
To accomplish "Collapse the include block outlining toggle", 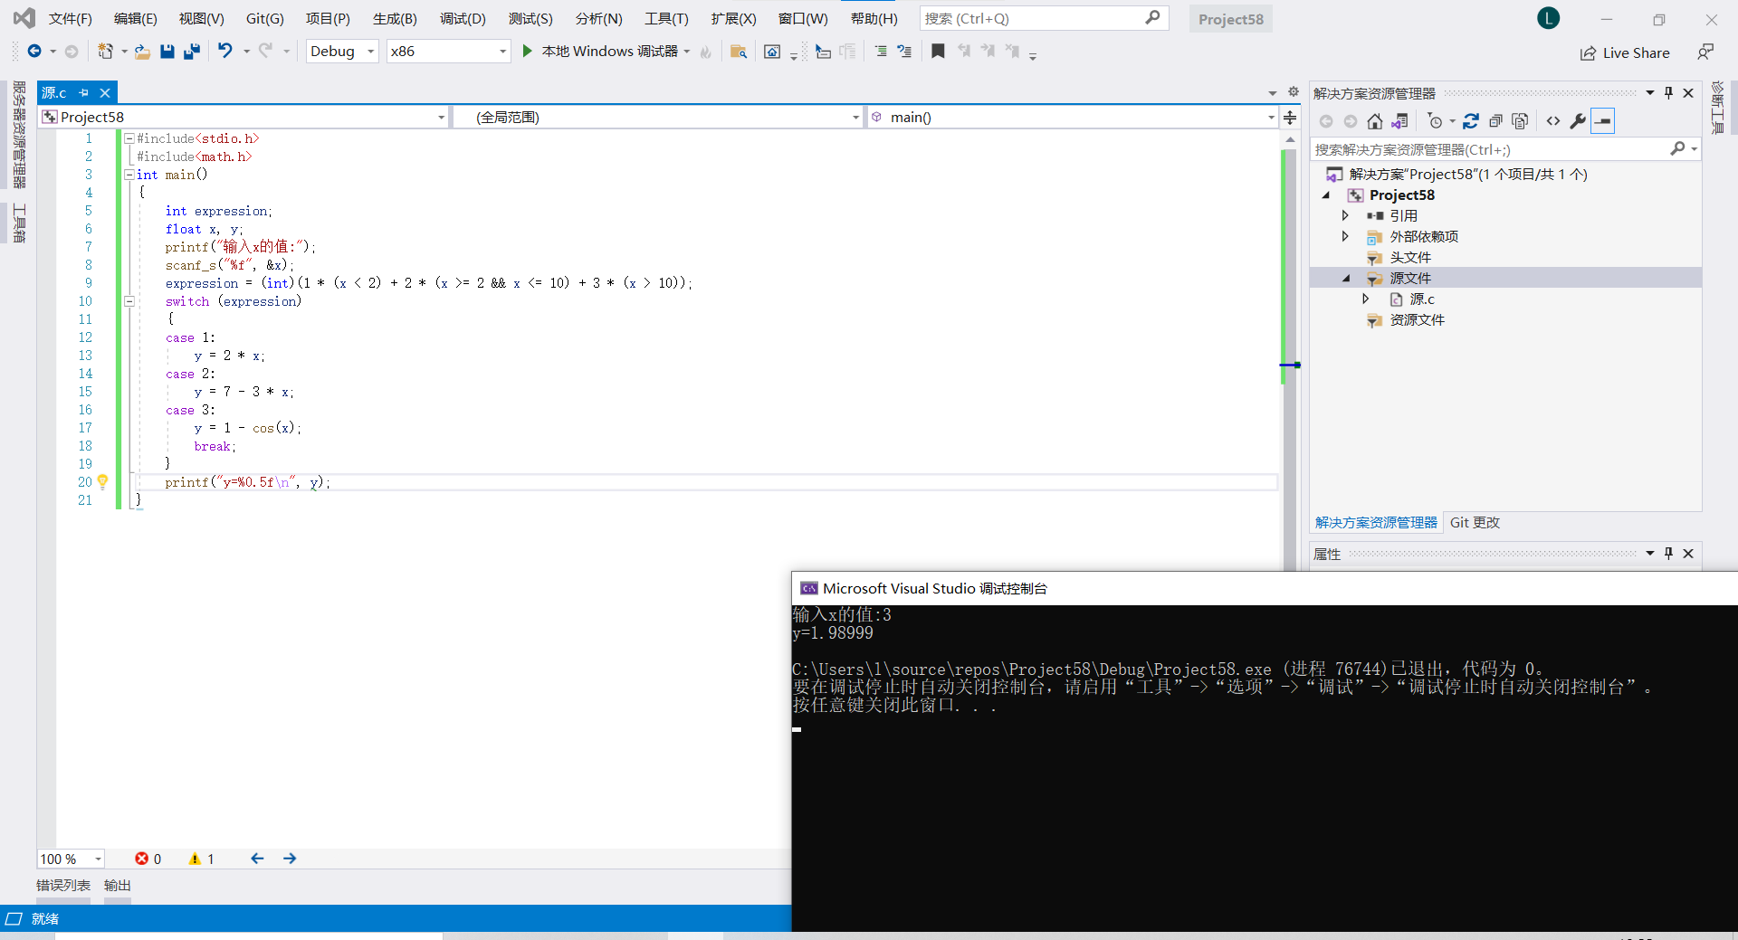I will [129, 138].
